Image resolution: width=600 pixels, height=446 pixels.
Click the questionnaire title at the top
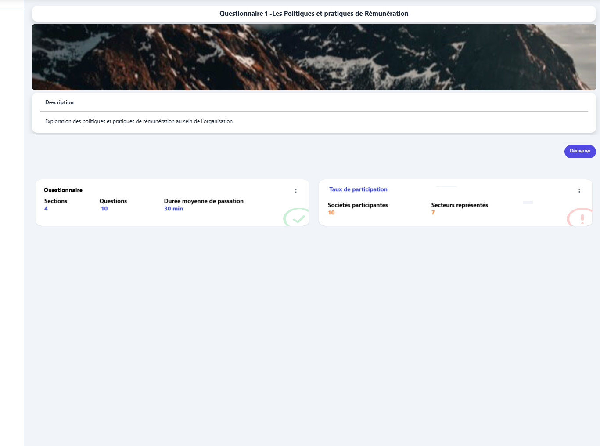pyautogui.click(x=314, y=14)
